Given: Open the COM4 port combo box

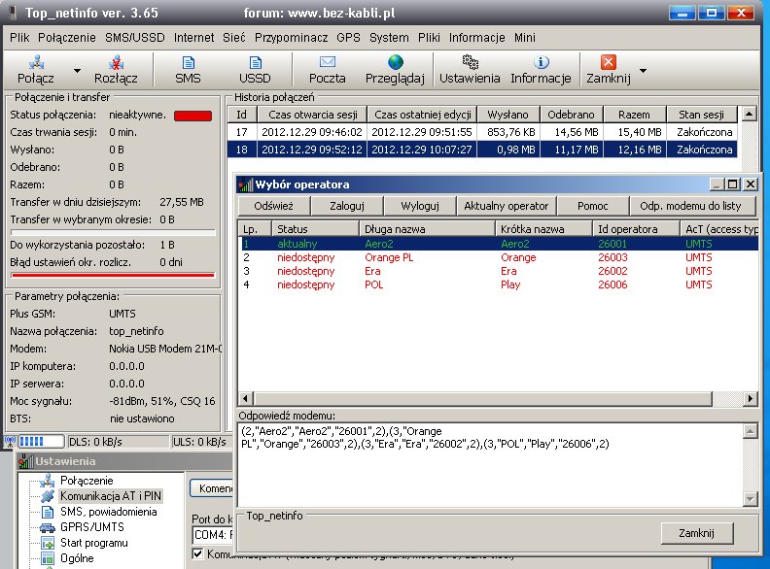Looking at the screenshot, I should click(212, 534).
